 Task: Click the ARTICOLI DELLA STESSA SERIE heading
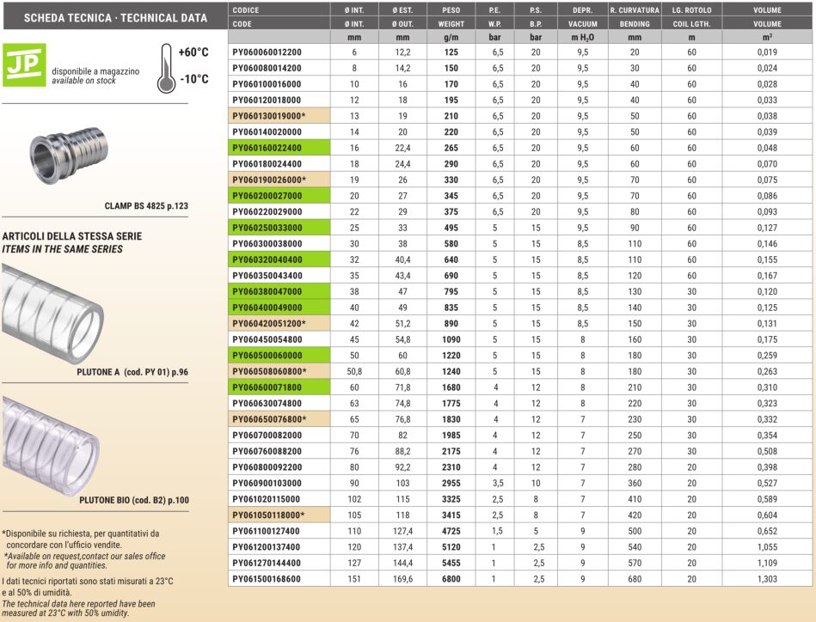point(72,235)
